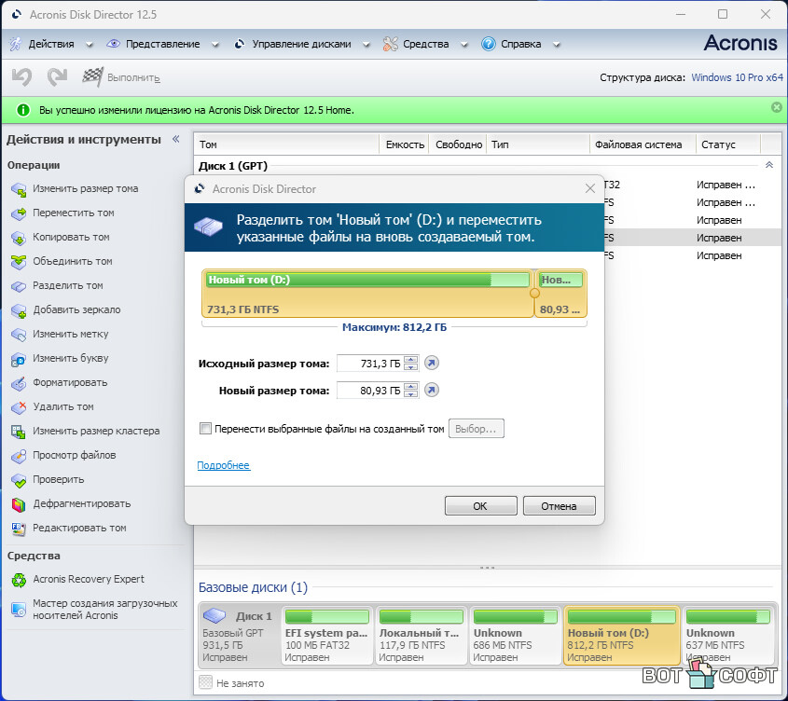Click the Форматировать icon in sidebar
This screenshot has width=788, height=701.
tap(19, 382)
